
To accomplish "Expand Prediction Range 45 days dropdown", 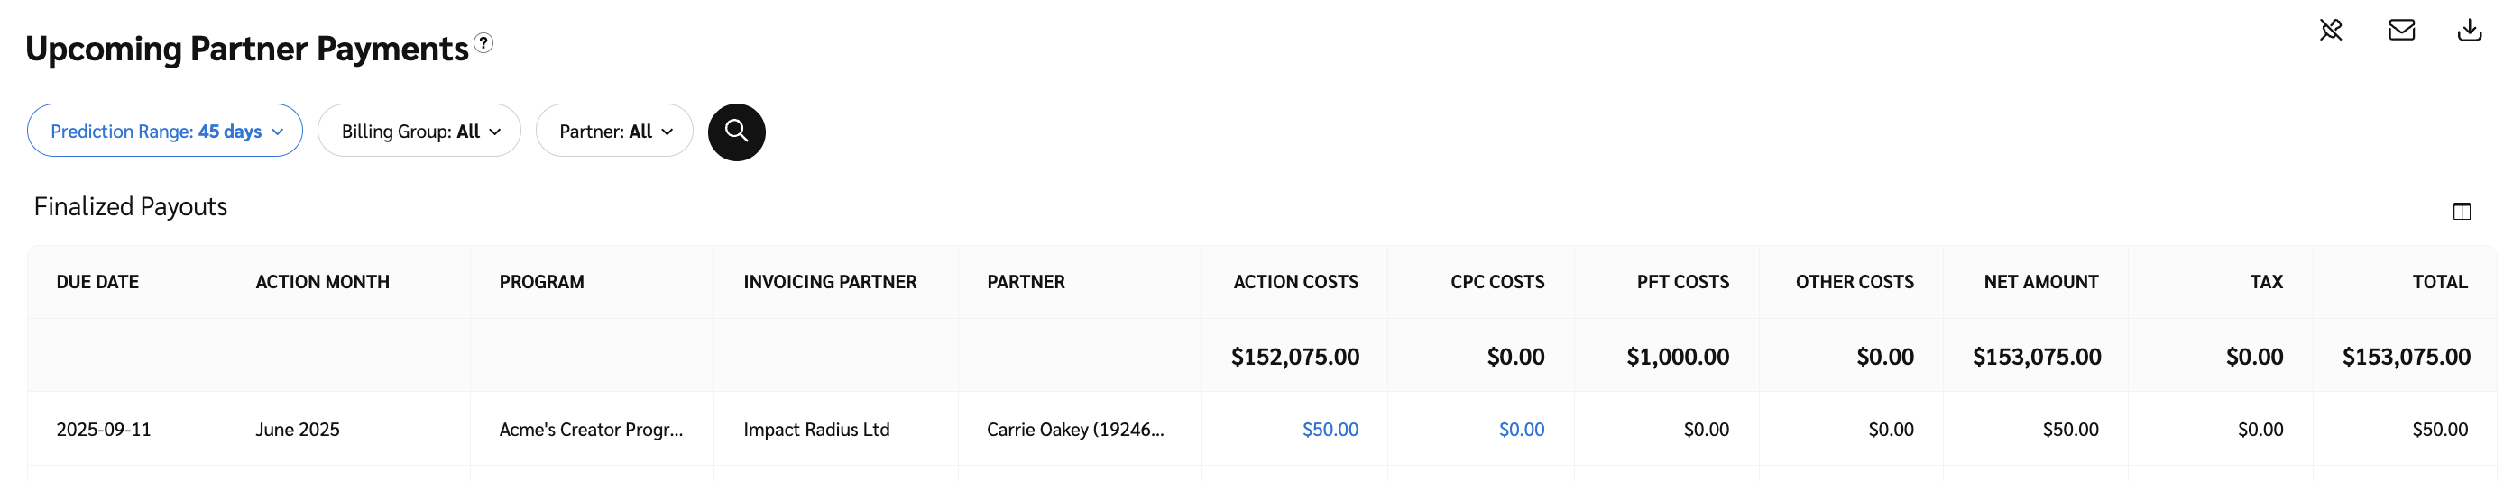I will pos(165,132).
